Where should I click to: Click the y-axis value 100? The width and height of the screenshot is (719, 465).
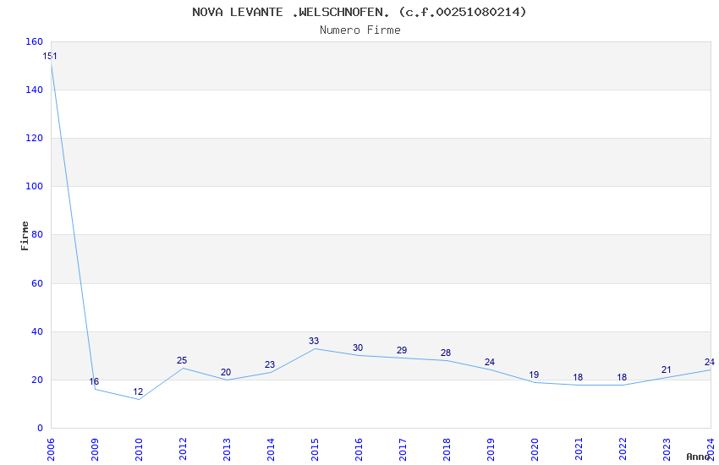[x=35, y=186]
